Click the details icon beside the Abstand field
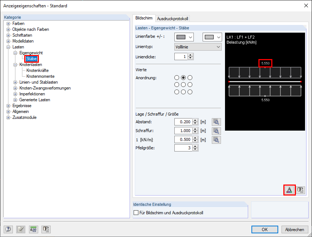Image resolution: width=312 pixels, height=237 pixels. (x=216, y=122)
